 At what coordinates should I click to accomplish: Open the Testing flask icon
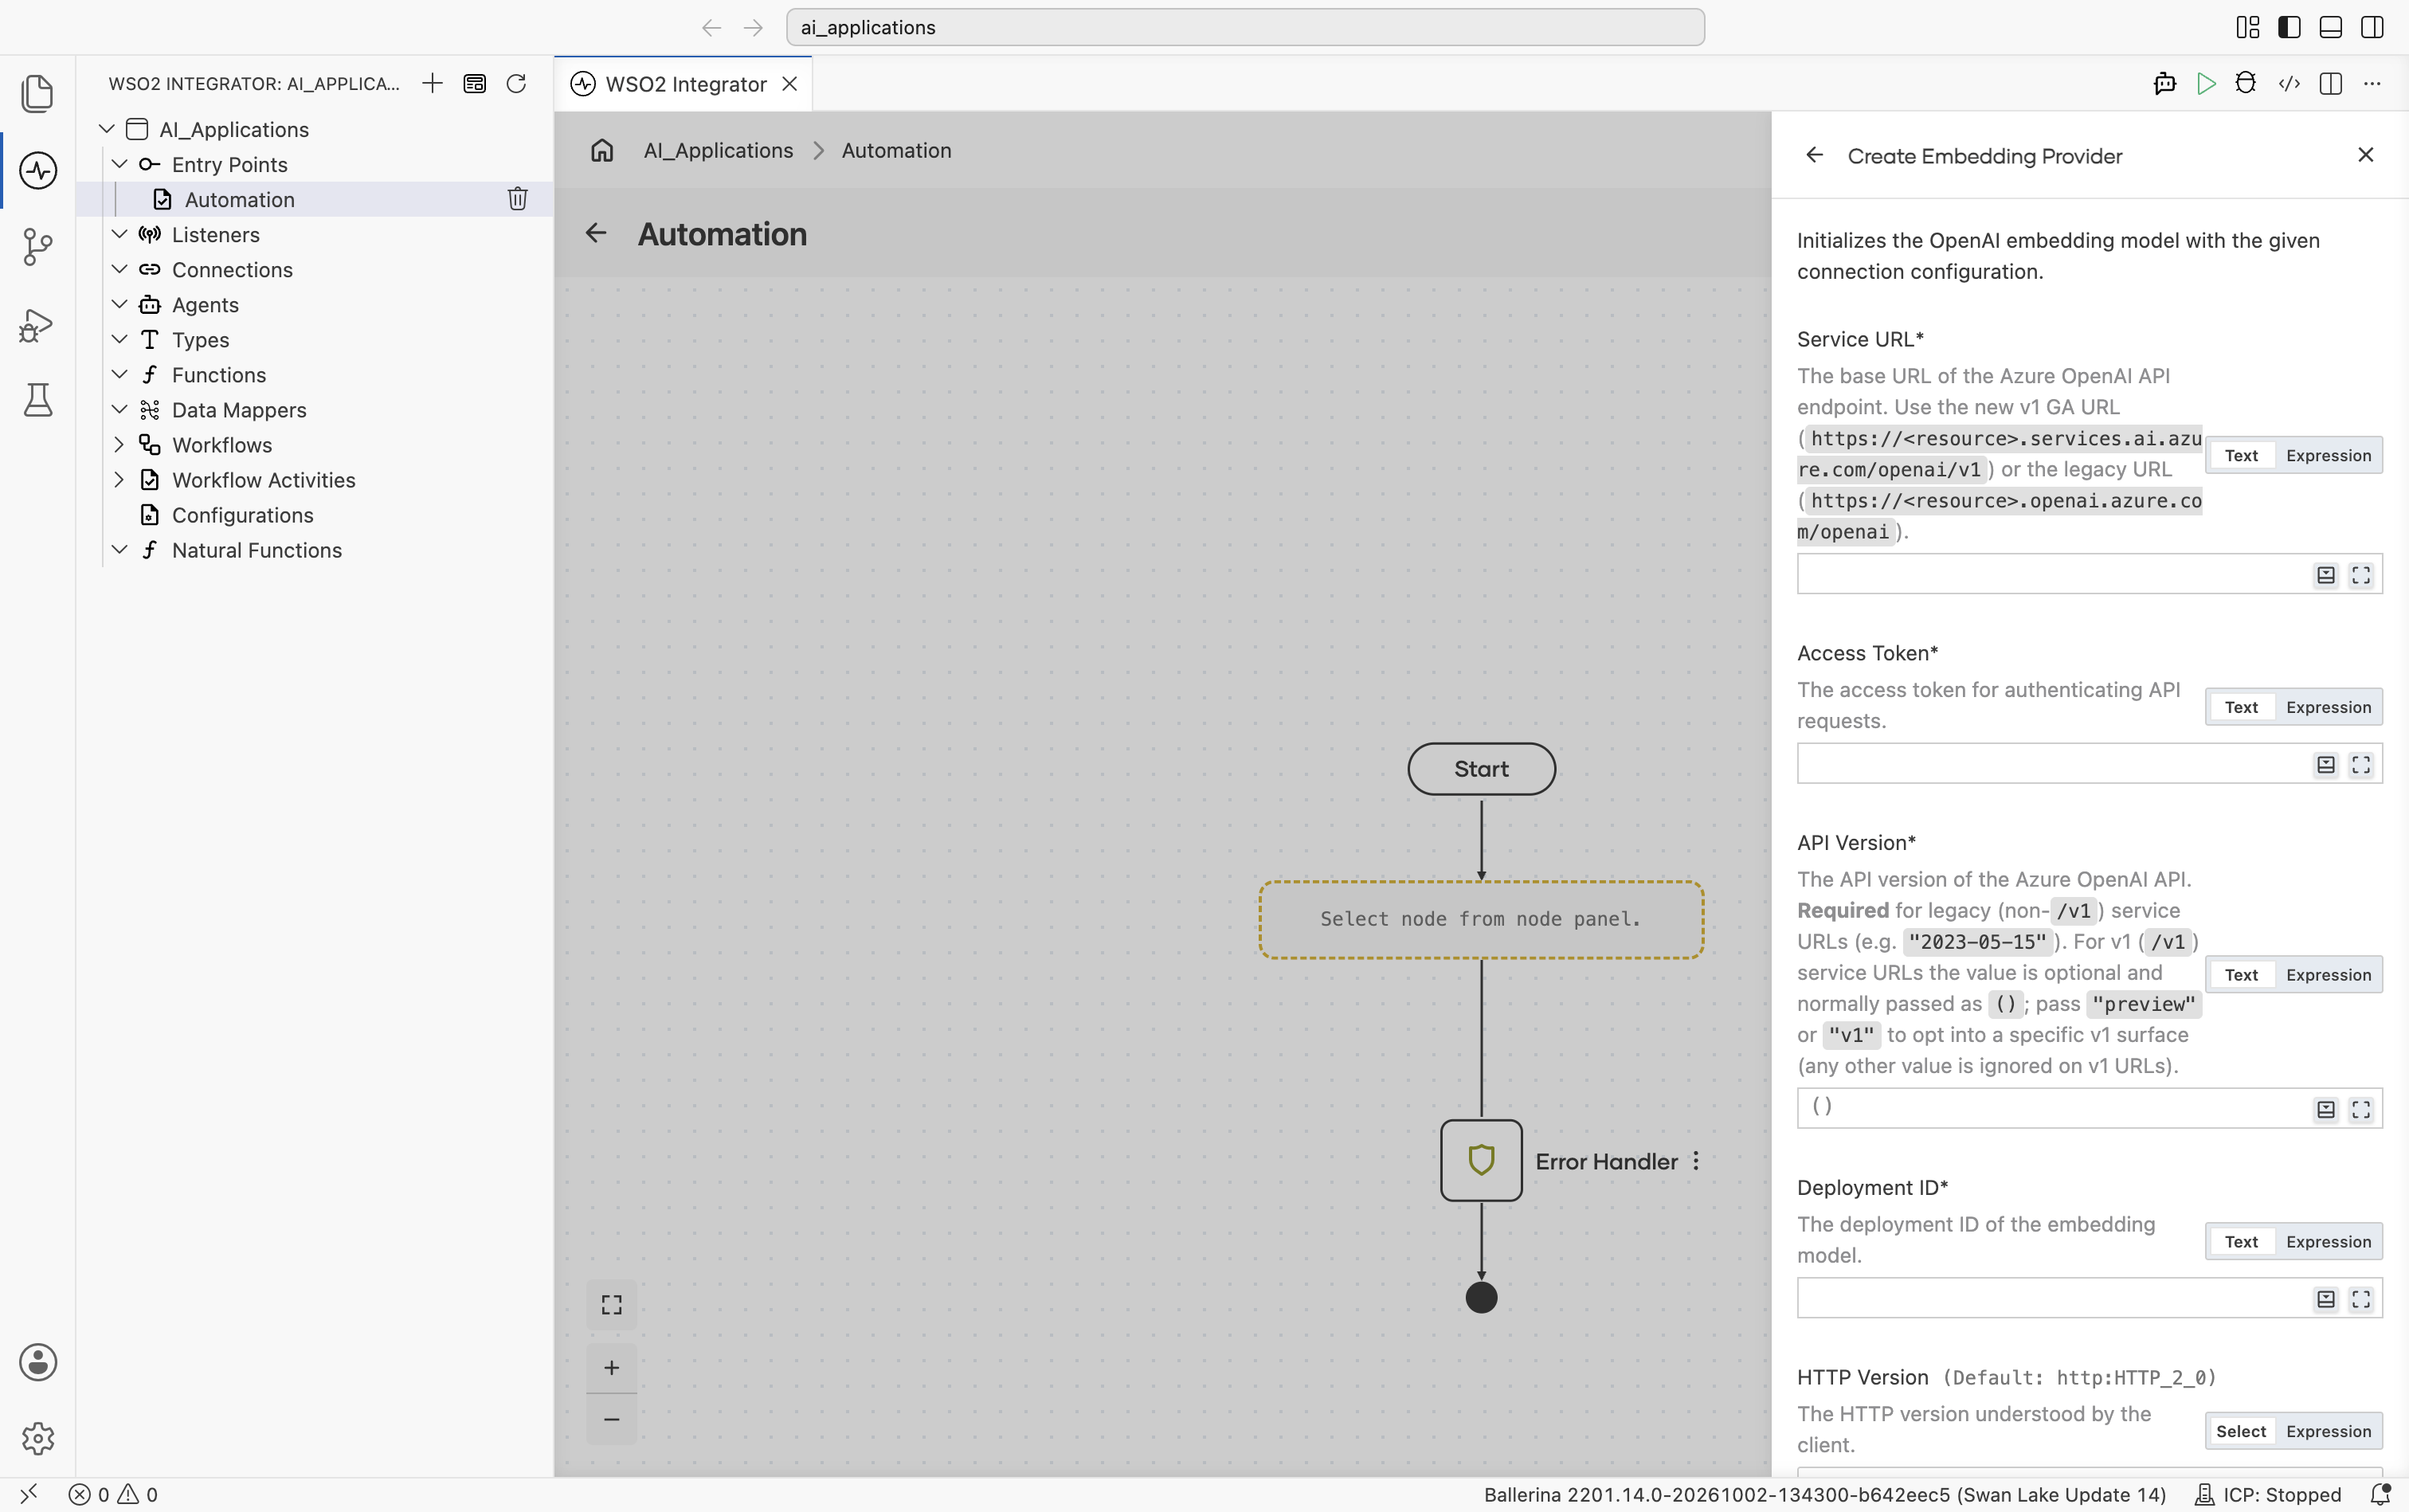point(38,400)
